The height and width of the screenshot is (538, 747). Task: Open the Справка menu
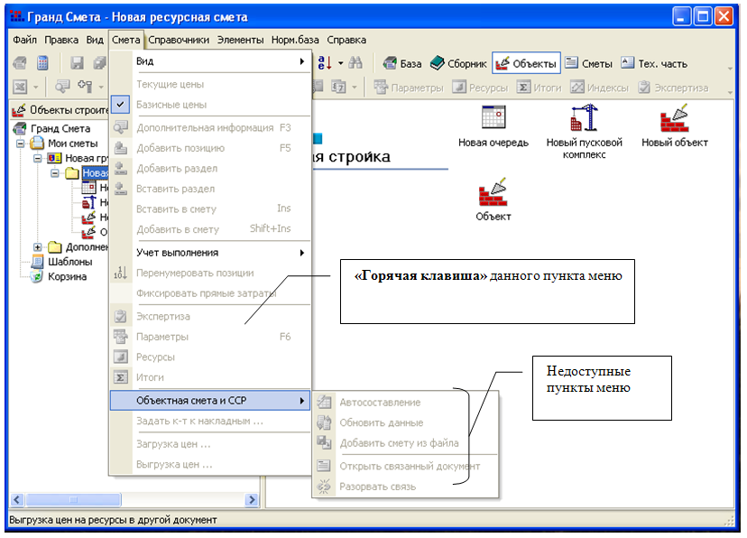pos(346,40)
